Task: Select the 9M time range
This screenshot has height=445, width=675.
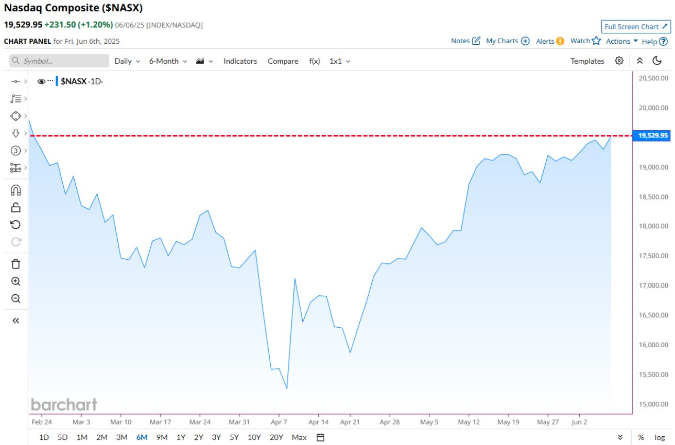Action: point(162,437)
